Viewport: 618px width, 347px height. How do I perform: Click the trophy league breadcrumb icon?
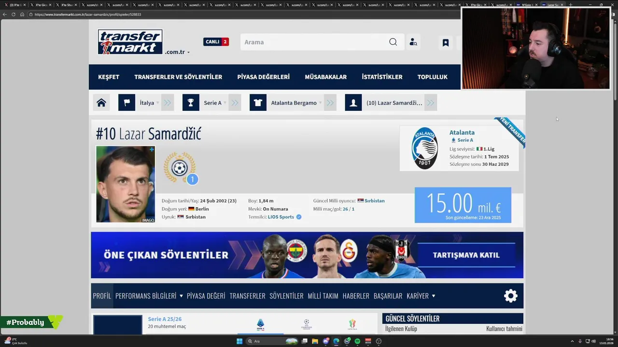pos(191,103)
